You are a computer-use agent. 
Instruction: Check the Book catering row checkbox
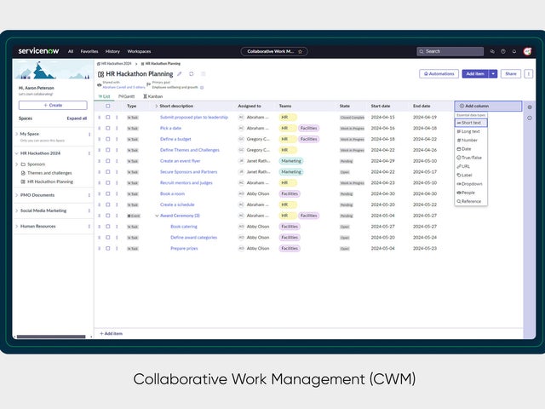[108, 227]
